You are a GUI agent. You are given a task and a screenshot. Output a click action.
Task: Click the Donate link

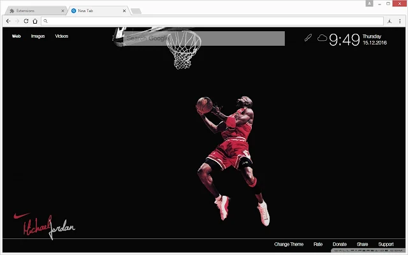point(340,244)
